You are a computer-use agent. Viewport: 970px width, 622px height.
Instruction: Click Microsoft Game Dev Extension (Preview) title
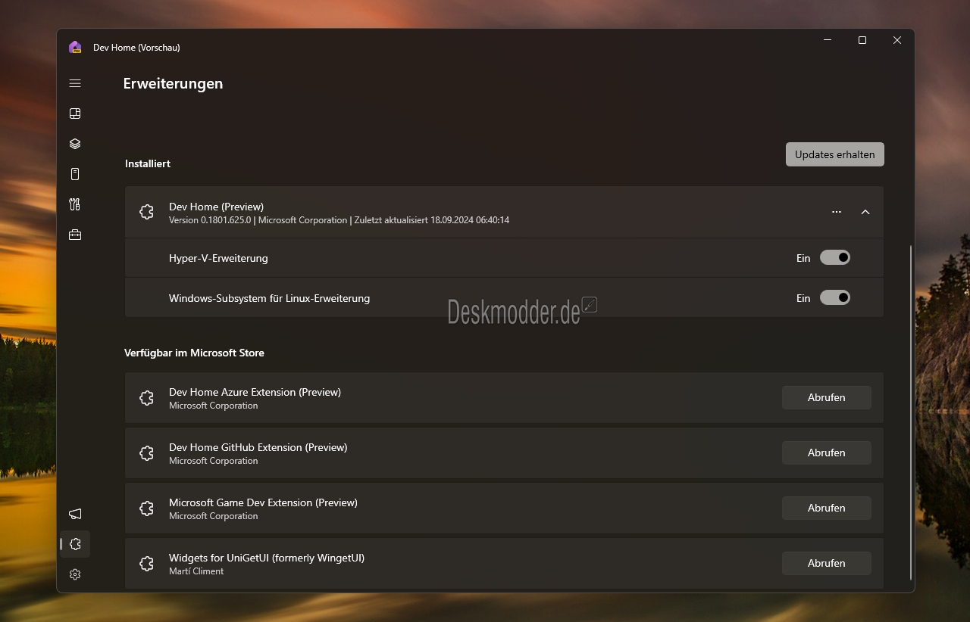263,502
